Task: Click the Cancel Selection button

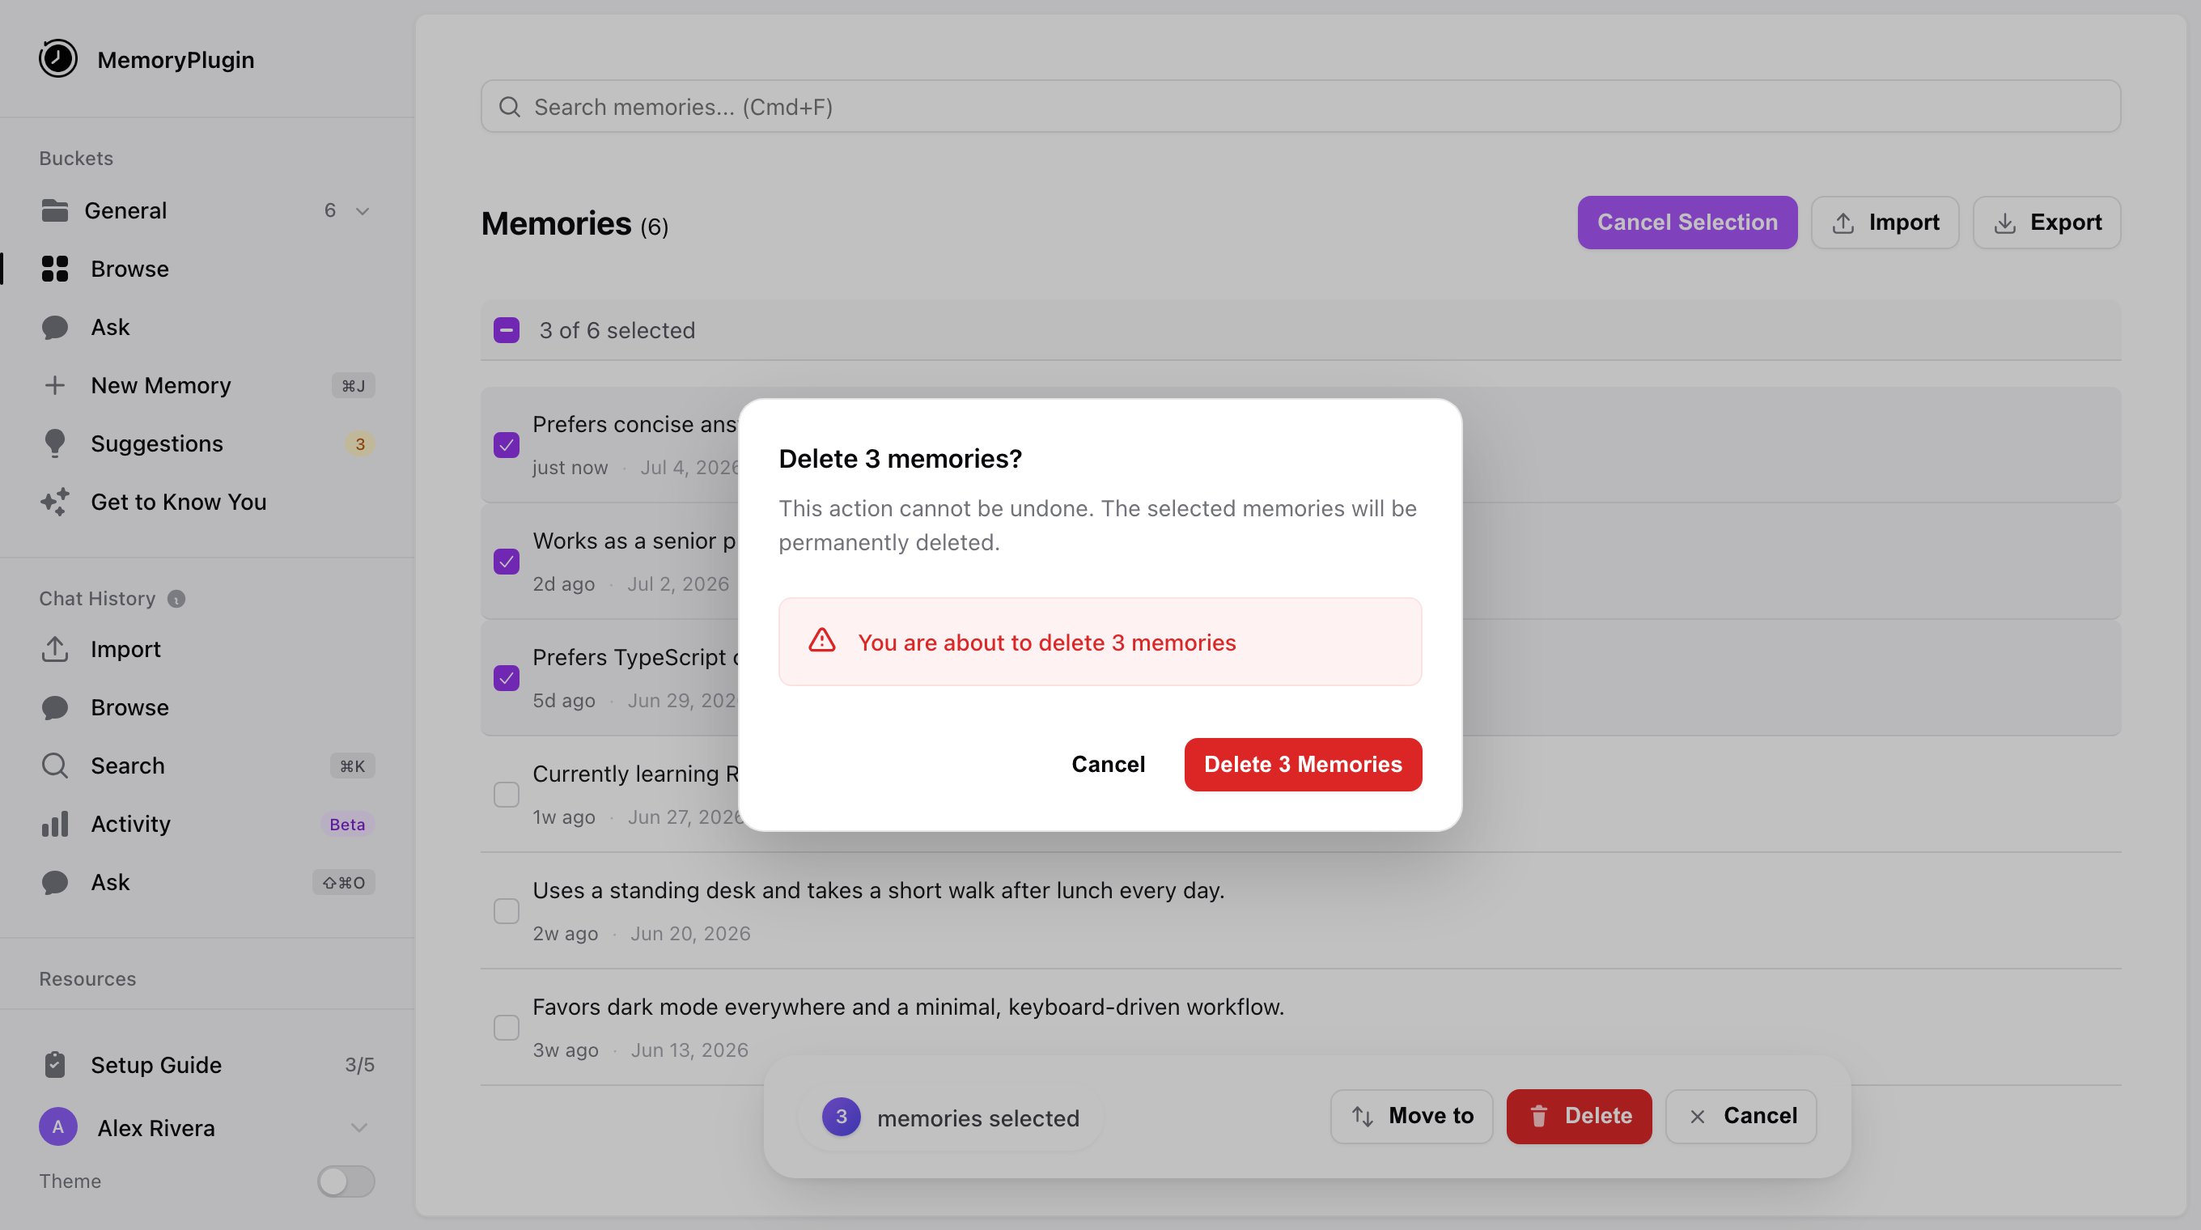Action: click(1687, 222)
